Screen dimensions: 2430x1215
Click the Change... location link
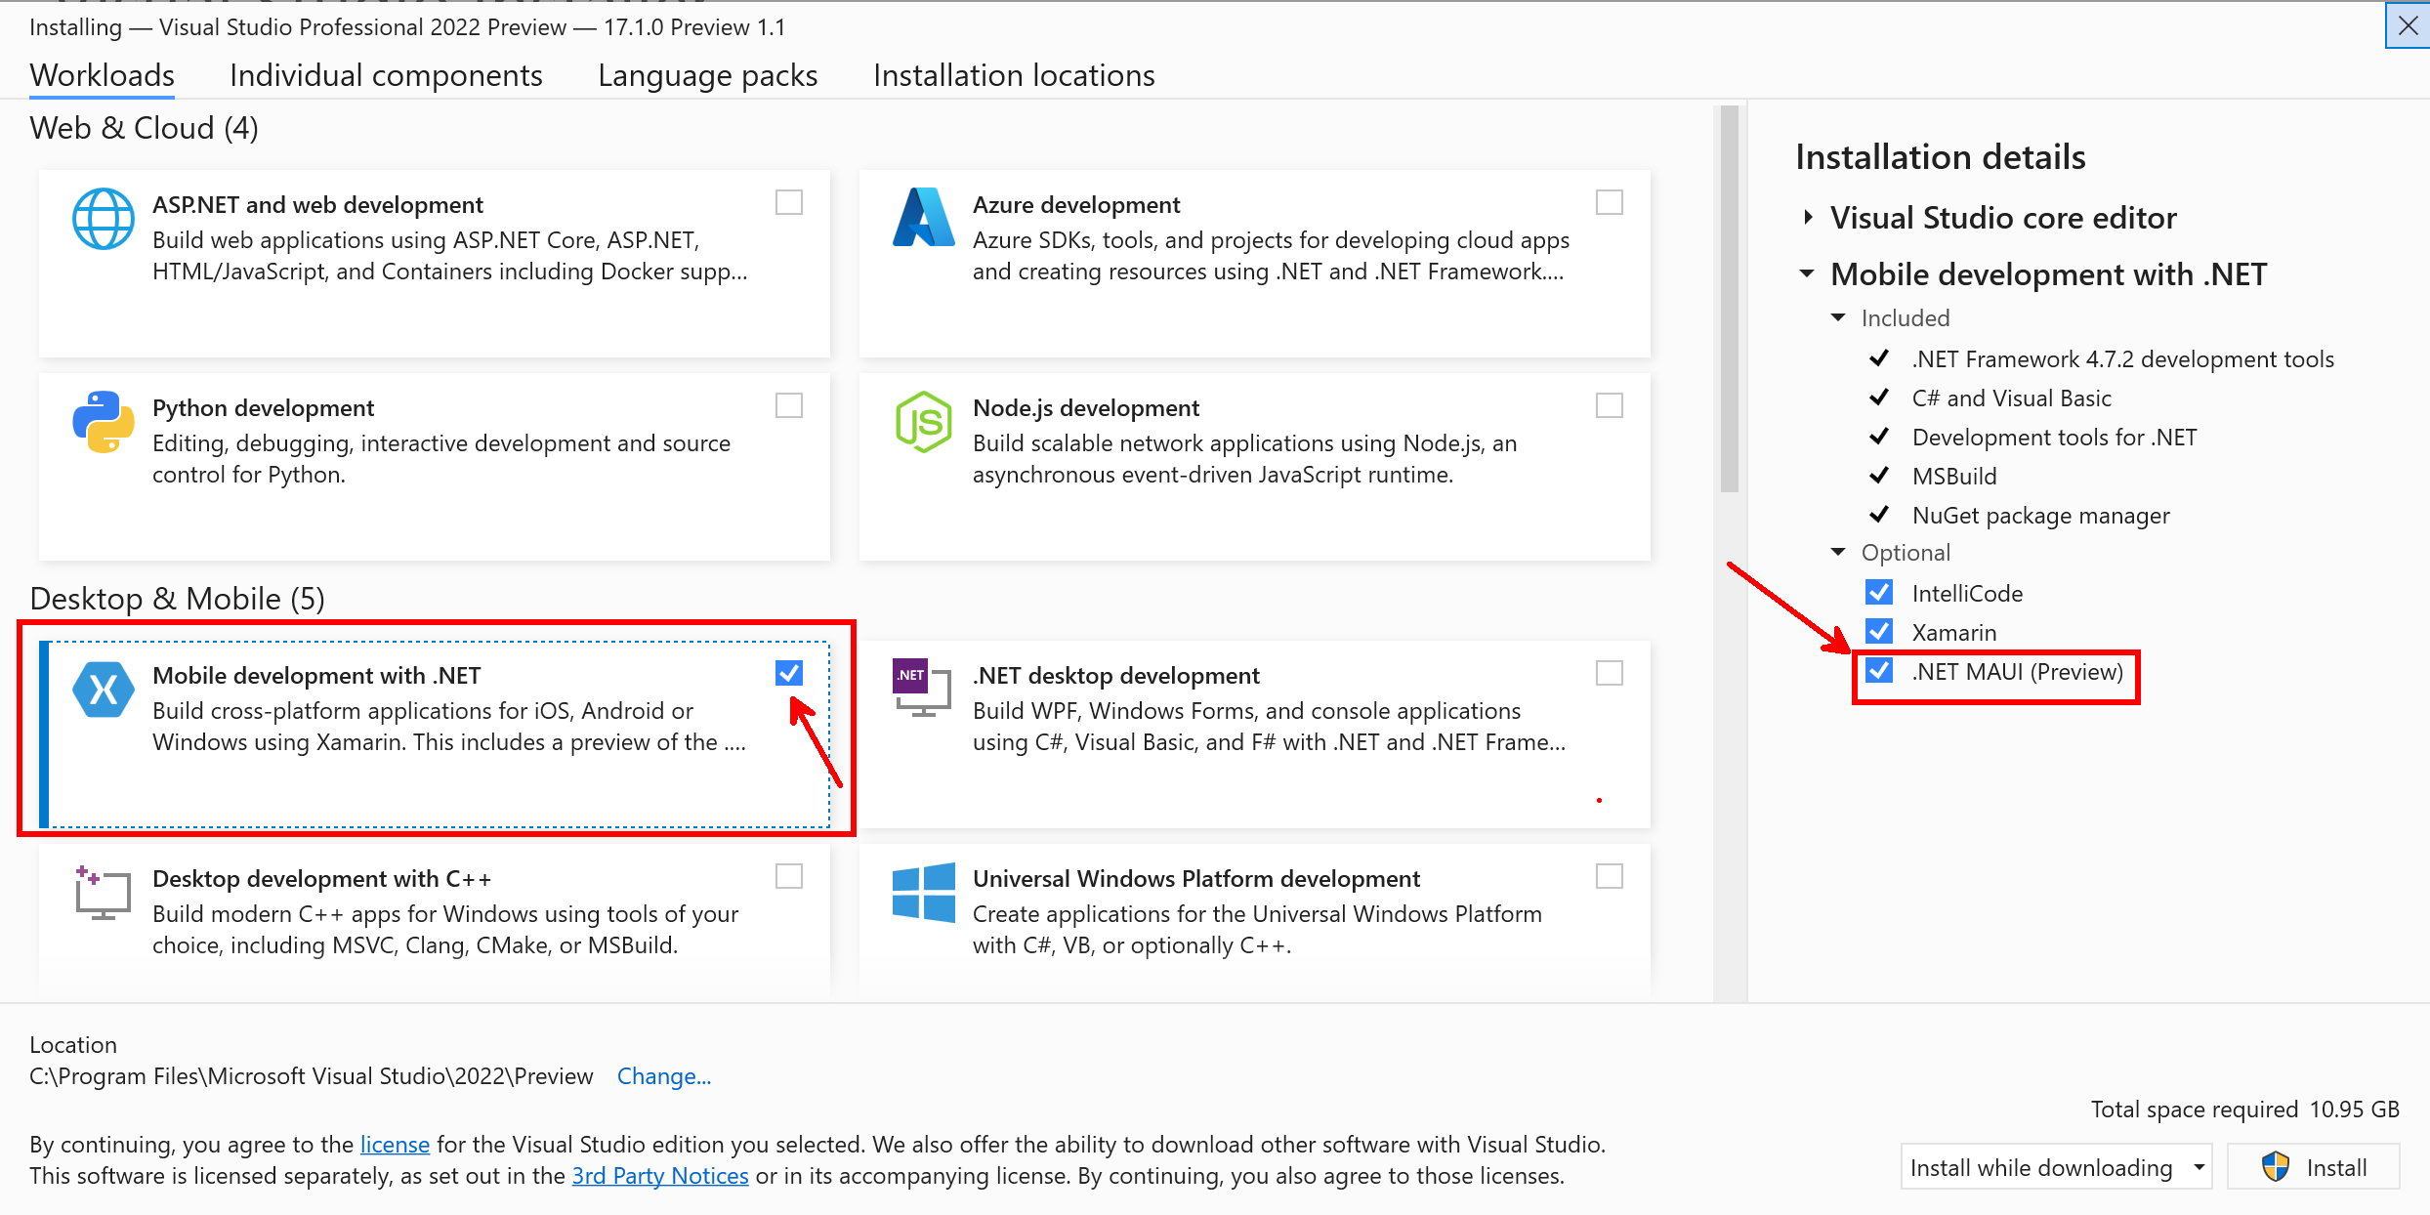point(664,1075)
